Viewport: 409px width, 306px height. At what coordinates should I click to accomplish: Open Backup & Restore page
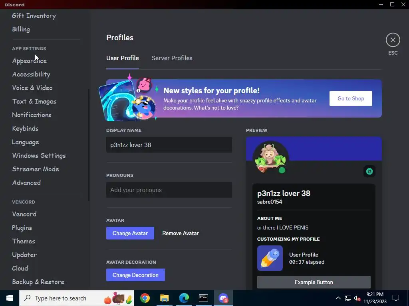click(38, 282)
